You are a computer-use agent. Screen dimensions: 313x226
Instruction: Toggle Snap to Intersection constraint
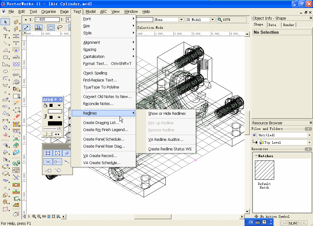click(48, 162)
